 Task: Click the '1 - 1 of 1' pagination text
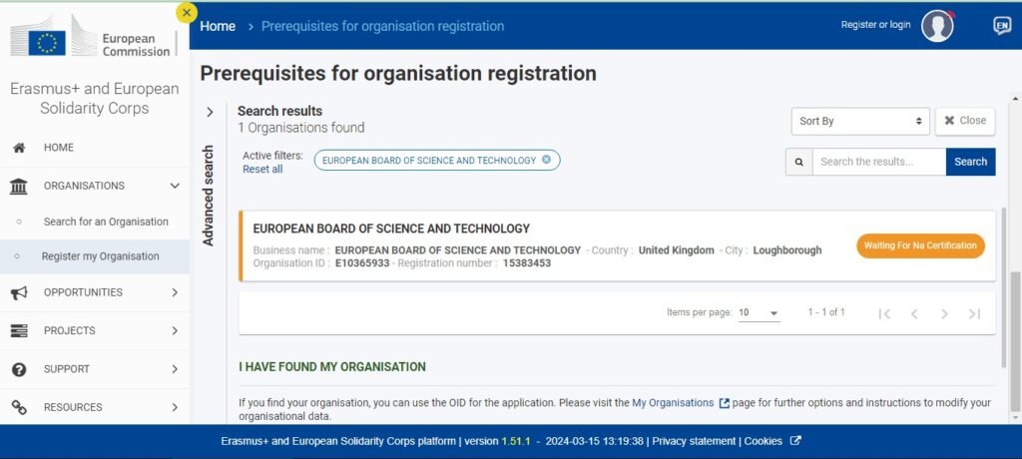point(826,312)
